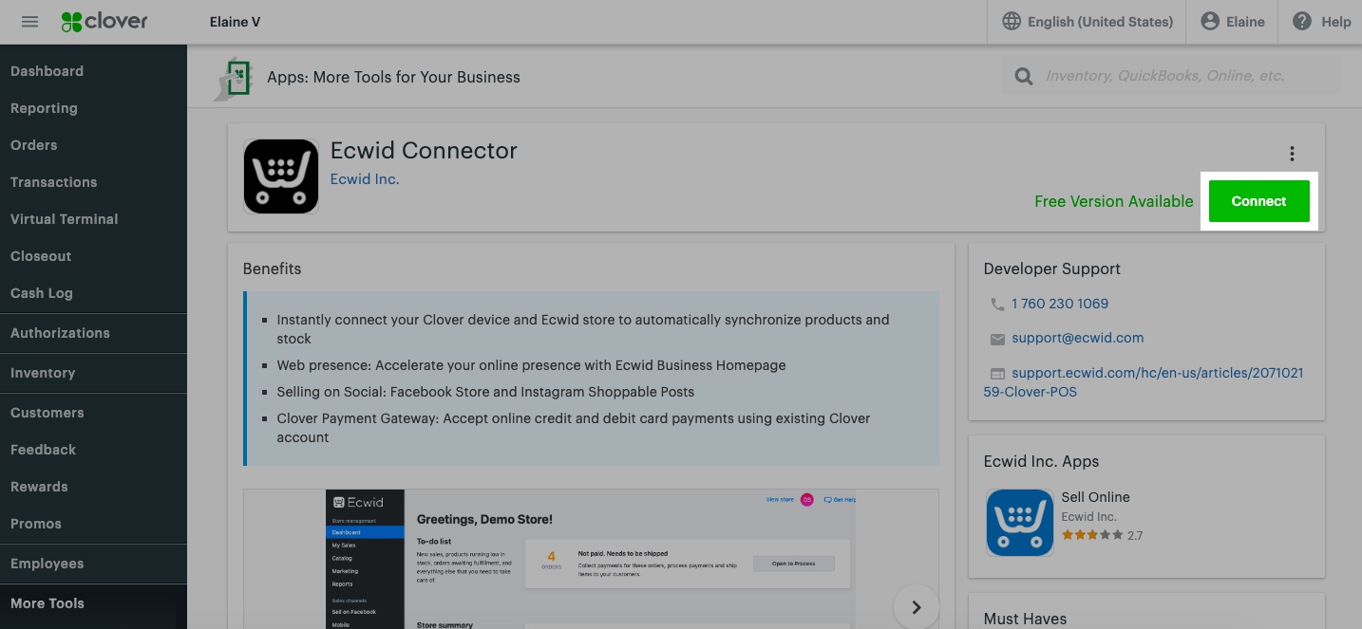Open the three-dot more options menu
The width and height of the screenshot is (1362, 629).
coord(1292,154)
